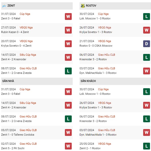Image resolution: width=151 pixels, height=151 pixels.
Task: Open the VĐQG Nga link dated 27/07/2024
Action: pyautogui.click(x=26, y=27)
